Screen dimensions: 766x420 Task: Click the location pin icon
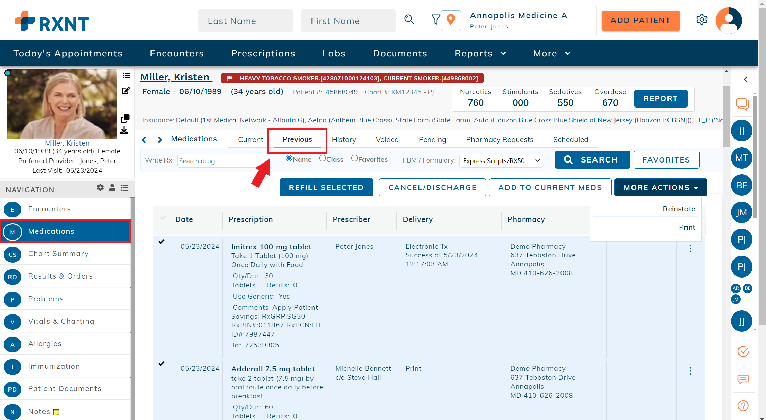click(451, 20)
